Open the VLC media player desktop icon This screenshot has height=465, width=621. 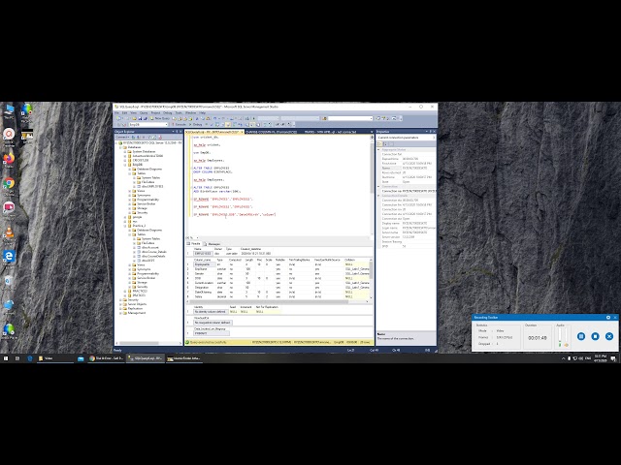9,232
